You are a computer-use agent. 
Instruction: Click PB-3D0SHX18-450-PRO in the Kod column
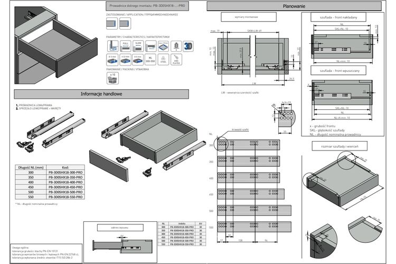pos(65,187)
